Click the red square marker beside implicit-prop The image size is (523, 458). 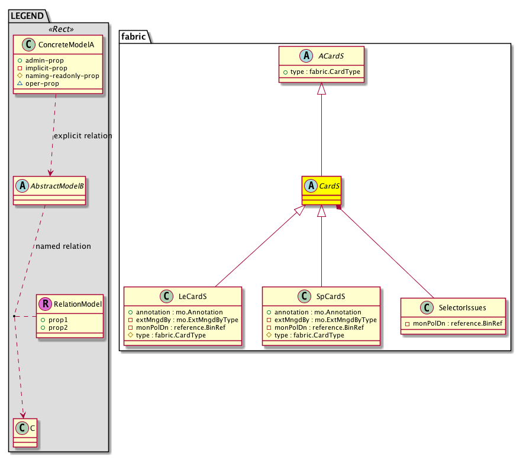pos(20,68)
